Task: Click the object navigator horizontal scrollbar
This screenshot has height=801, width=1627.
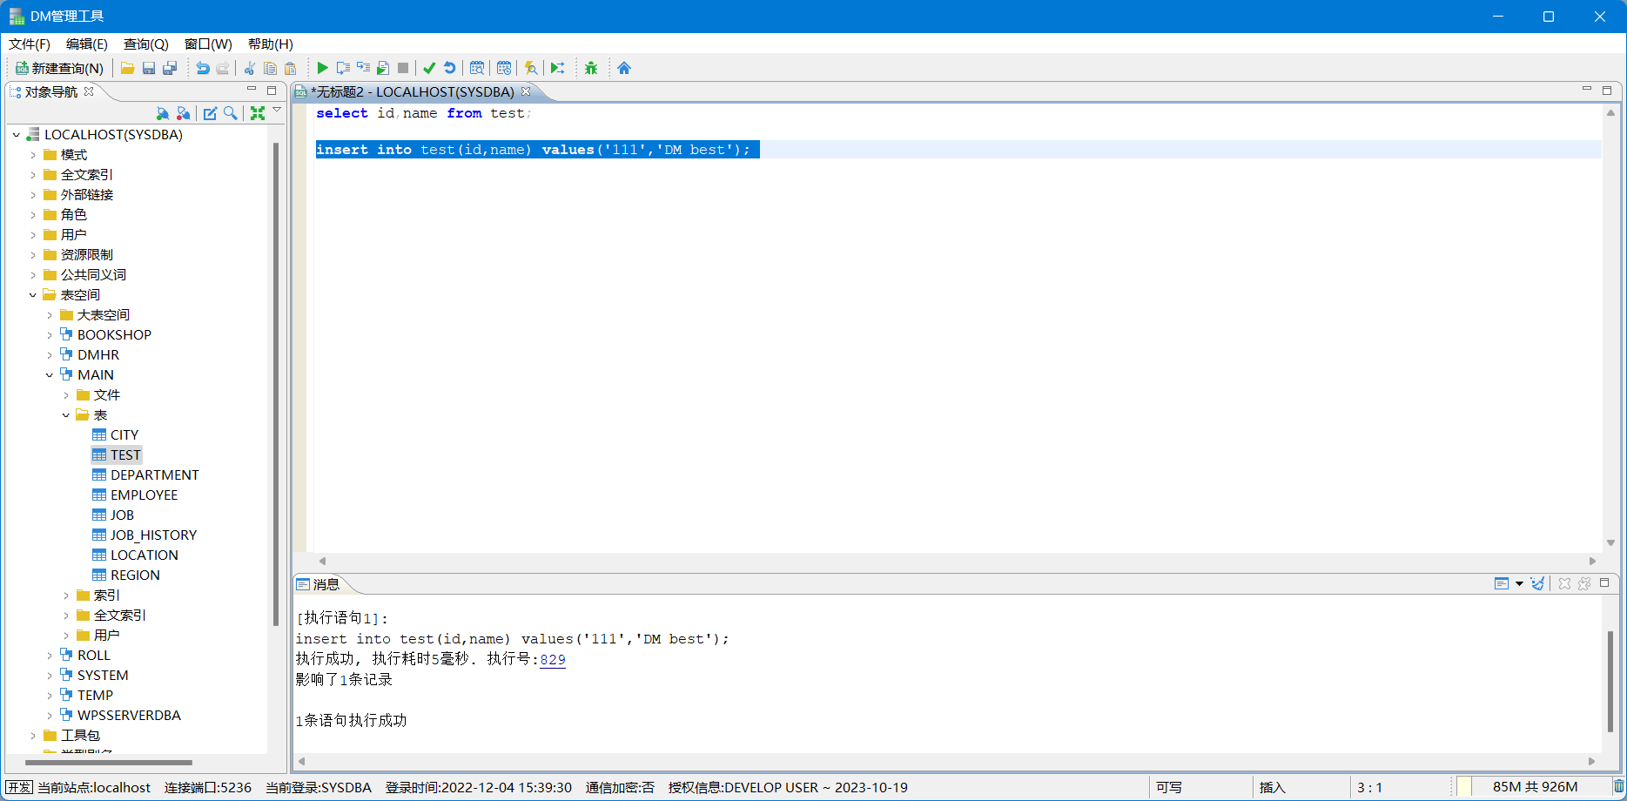Action: [108, 762]
